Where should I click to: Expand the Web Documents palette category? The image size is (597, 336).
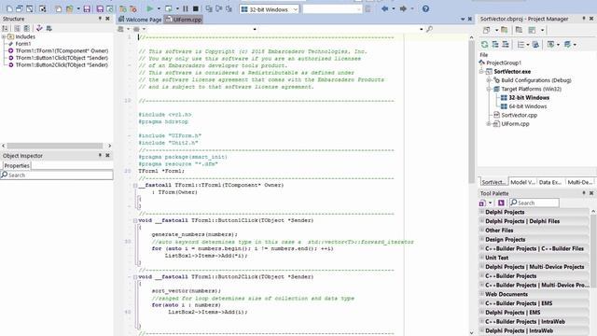(482, 294)
